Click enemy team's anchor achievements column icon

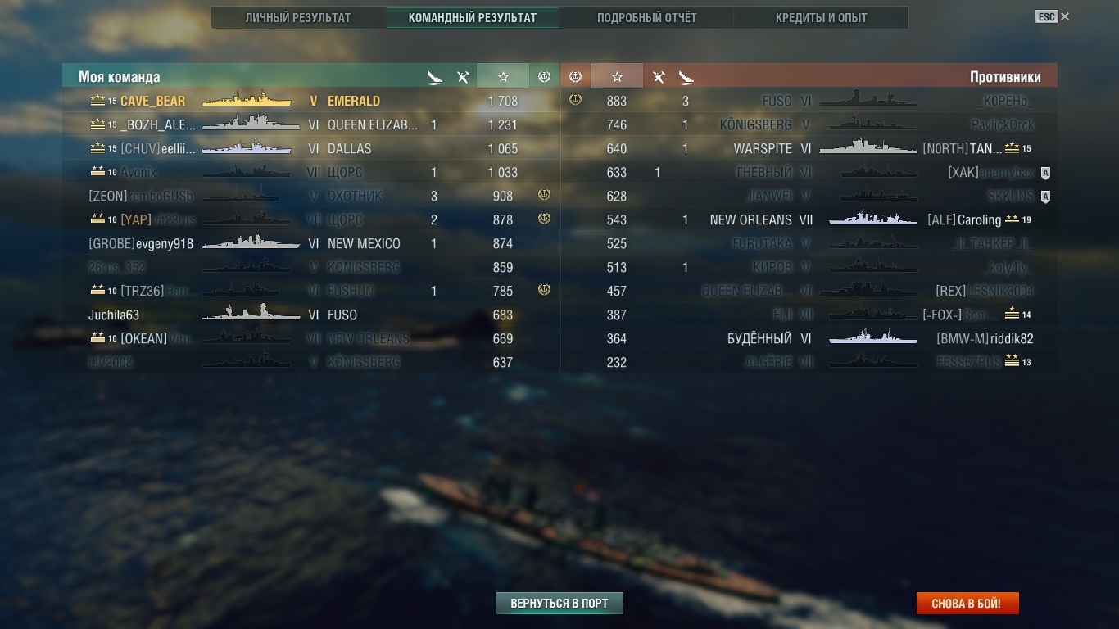(575, 76)
